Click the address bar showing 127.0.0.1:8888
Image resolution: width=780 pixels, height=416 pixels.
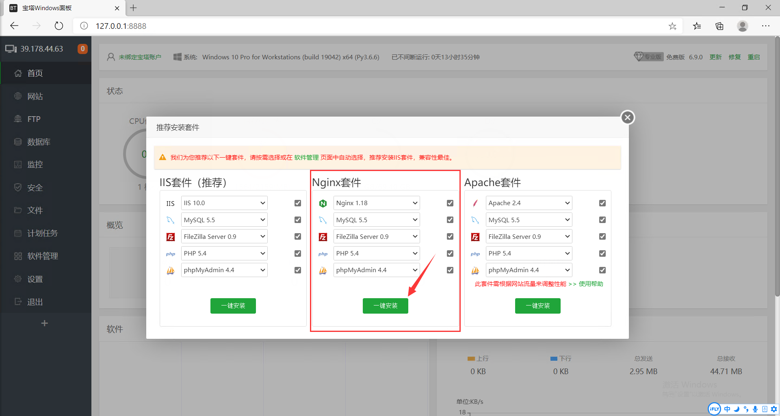(378, 26)
